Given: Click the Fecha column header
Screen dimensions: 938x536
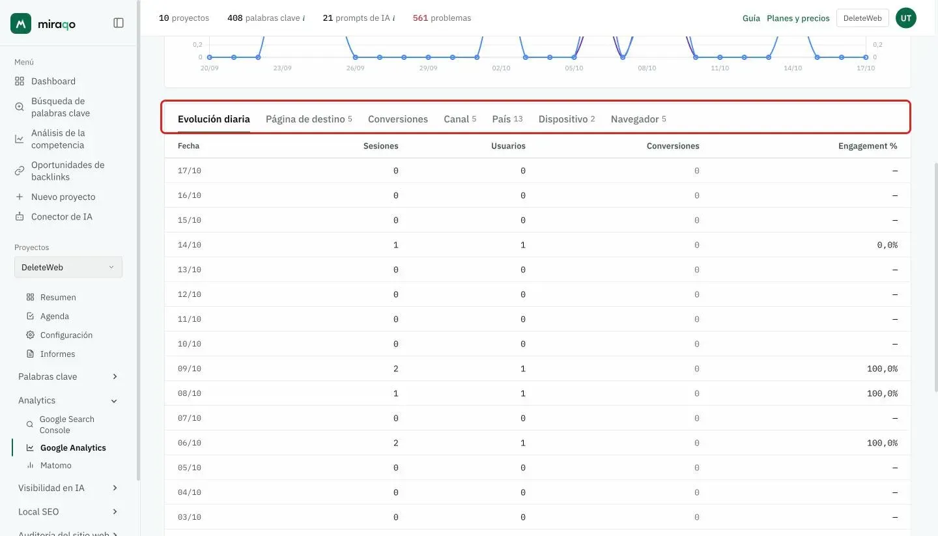Looking at the screenshot, I should 189,146.
